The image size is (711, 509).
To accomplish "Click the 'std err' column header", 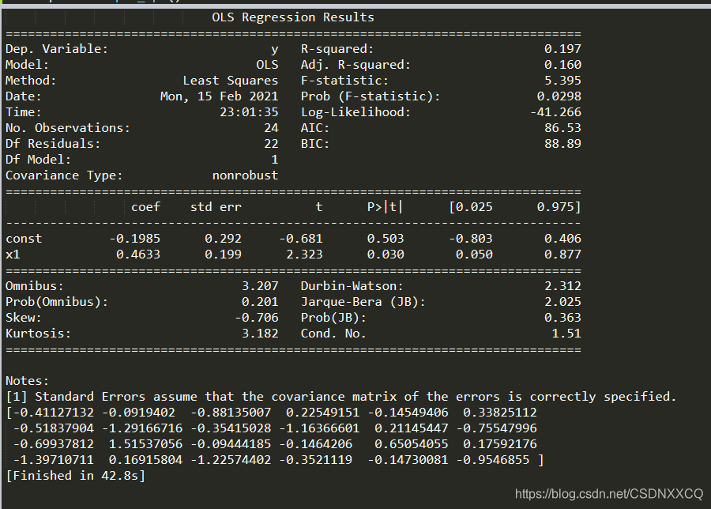I will (216, 207).
